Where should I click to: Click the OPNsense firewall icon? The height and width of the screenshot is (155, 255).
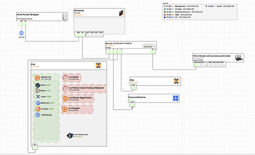point(120,14)
